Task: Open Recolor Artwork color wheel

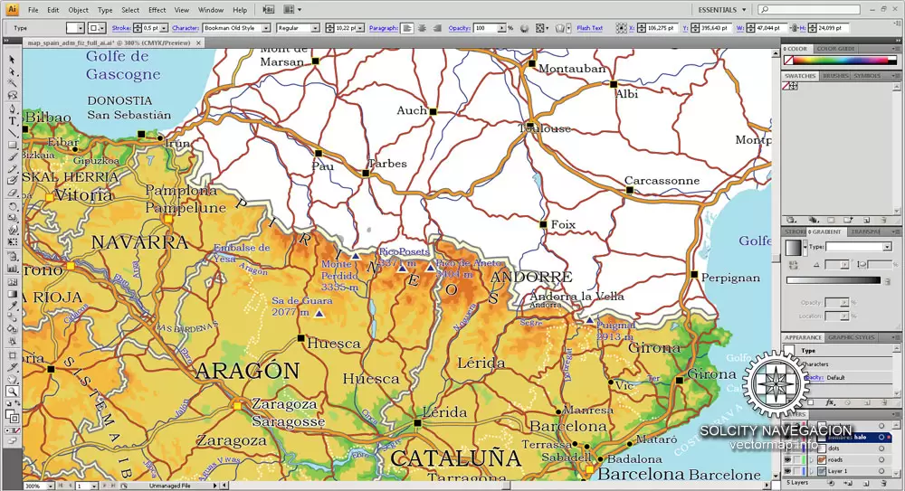Action: click(524, 28)
